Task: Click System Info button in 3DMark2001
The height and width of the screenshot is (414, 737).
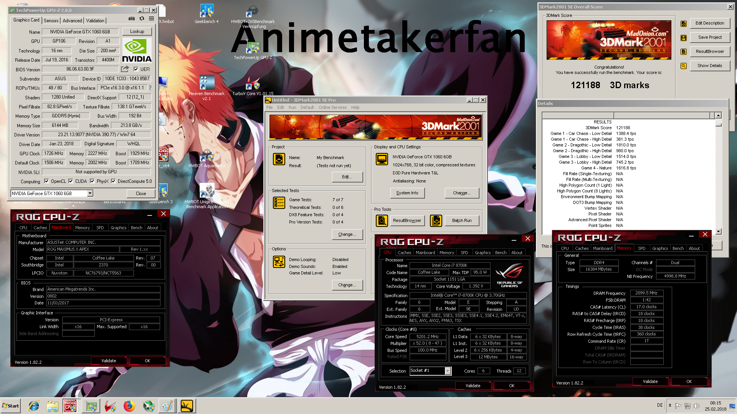Action: tap(407, 193)
